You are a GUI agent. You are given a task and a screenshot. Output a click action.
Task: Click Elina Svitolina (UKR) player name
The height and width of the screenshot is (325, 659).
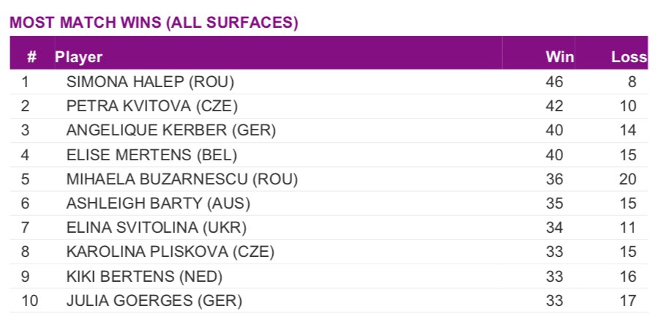coord(157,227)
